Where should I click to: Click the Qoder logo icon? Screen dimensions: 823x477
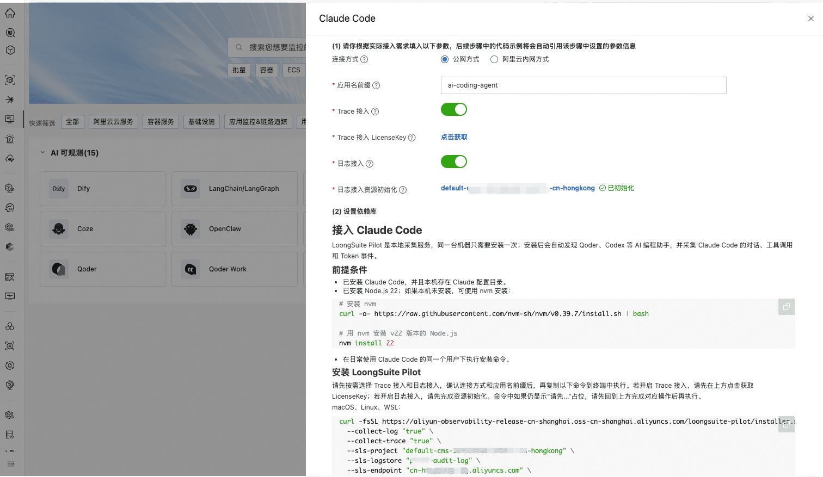59,269
